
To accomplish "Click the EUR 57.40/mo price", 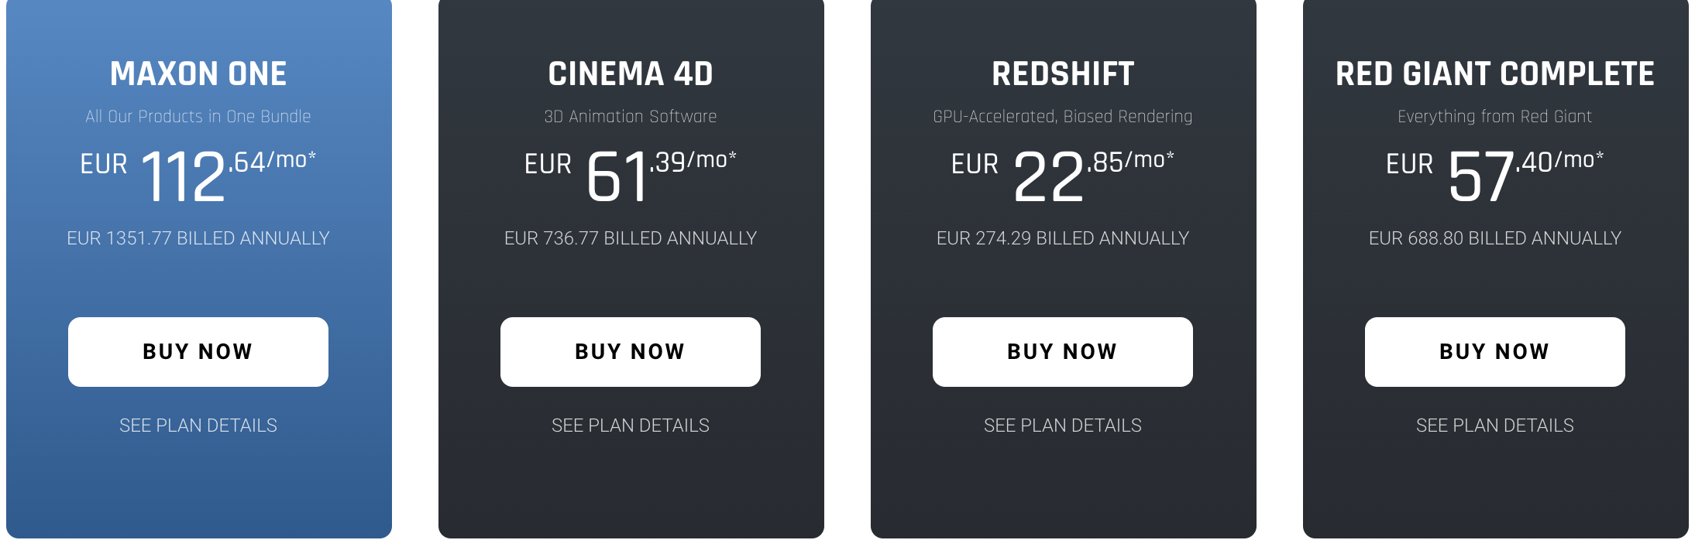I will point(1495,176).
